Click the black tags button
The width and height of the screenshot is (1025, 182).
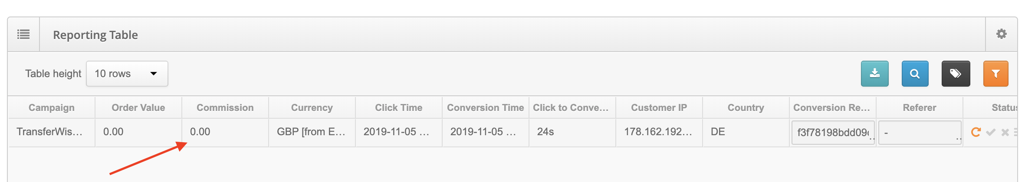click(x=956, y=74)
